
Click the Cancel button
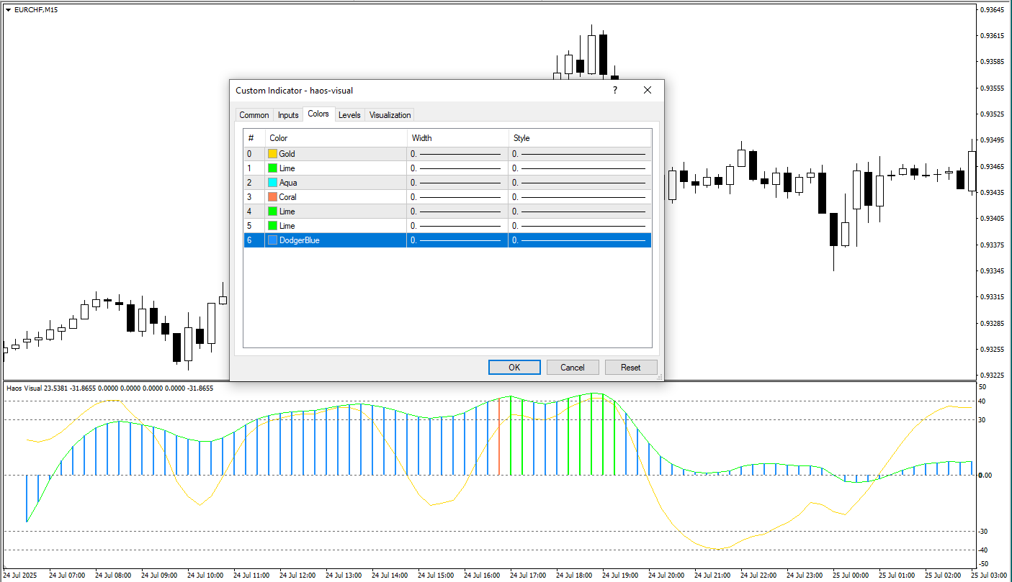[573, 367]
